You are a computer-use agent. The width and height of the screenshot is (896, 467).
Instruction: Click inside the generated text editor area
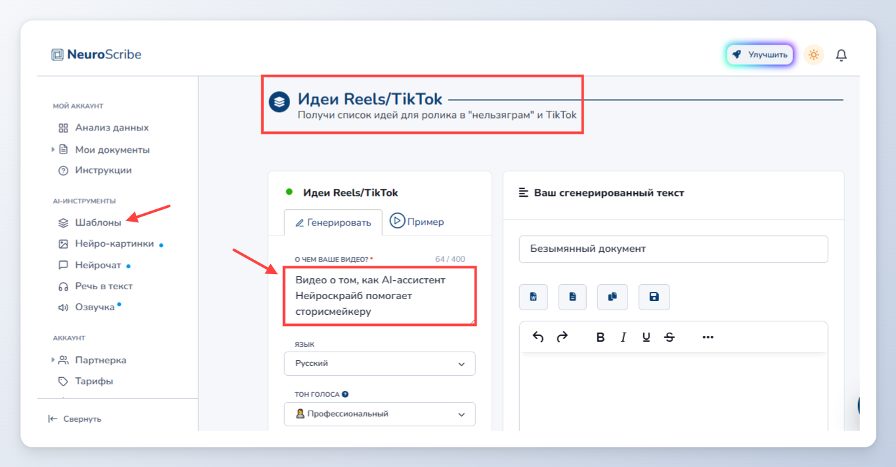pyautogui.click(x=673, y=392)
